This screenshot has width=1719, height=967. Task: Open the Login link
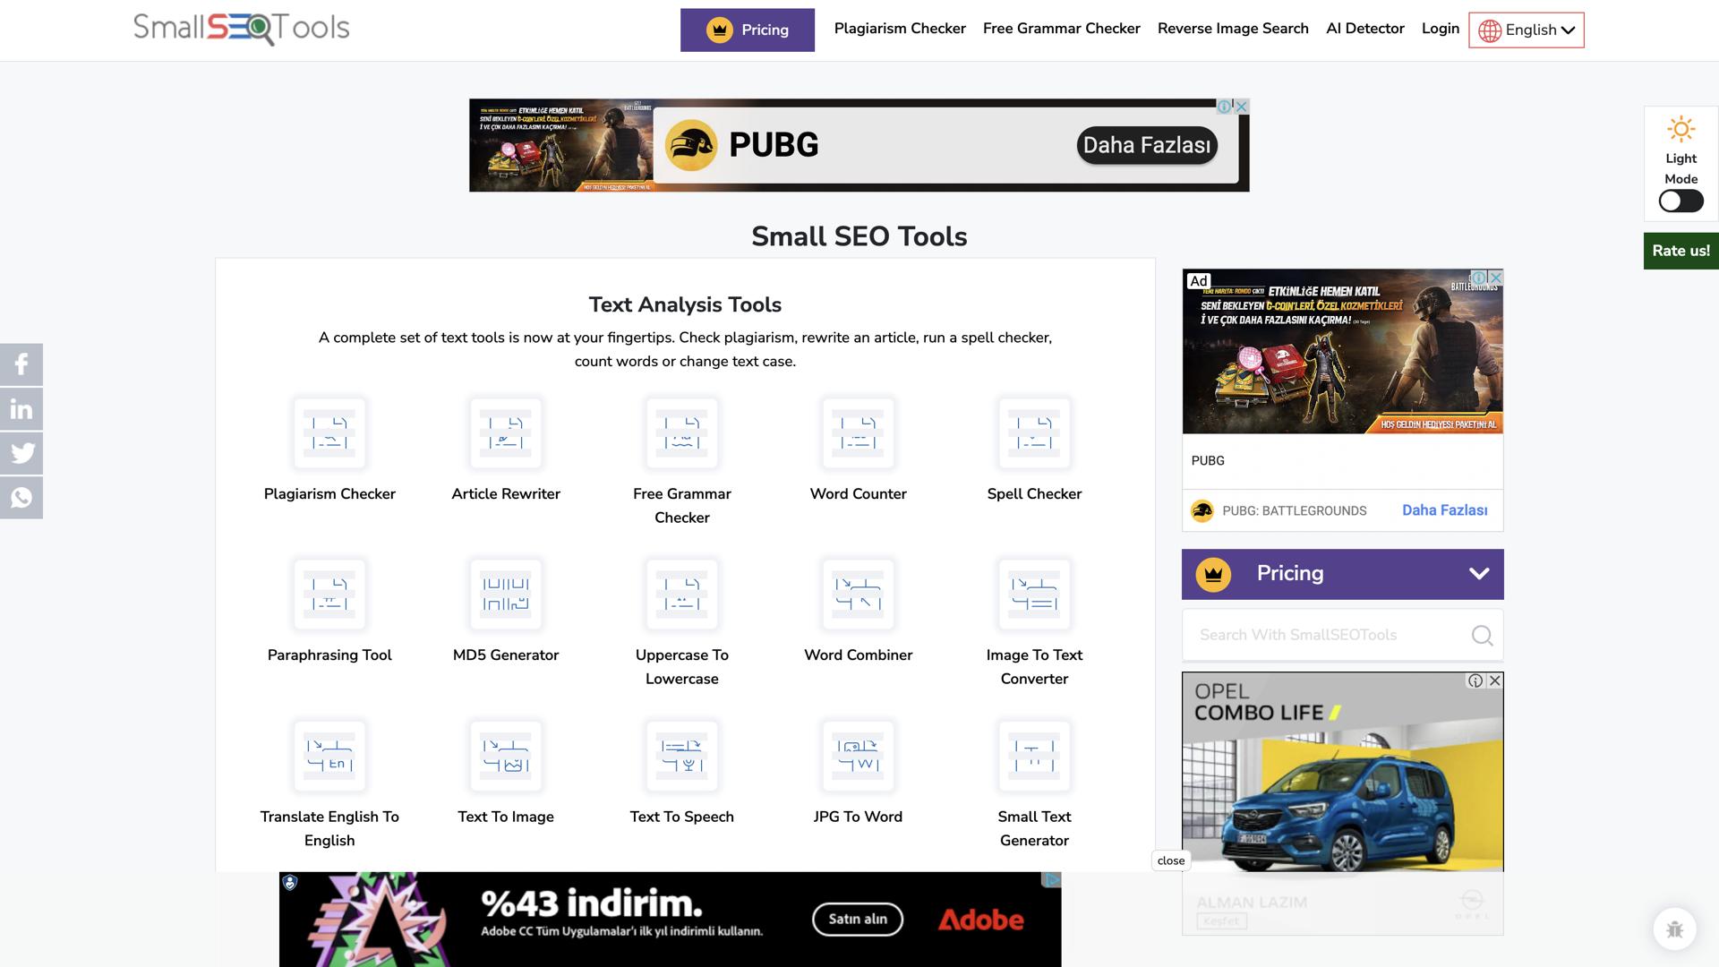pos(1440,28)
